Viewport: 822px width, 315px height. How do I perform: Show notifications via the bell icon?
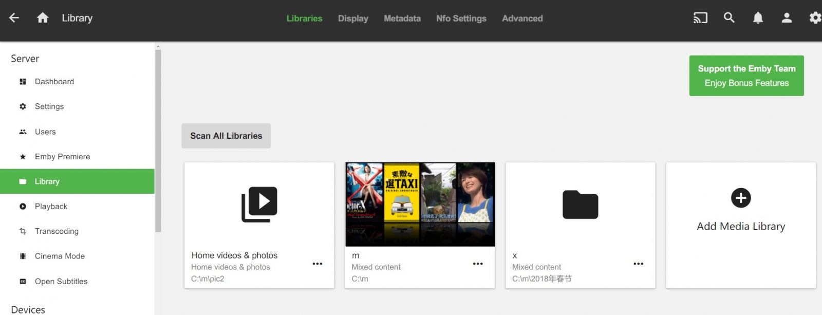coord(758,18)
